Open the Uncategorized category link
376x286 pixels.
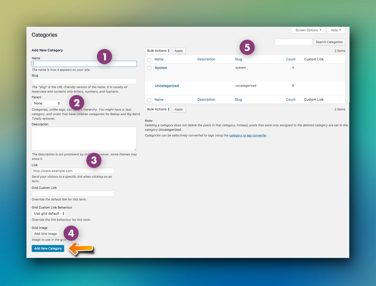[167, 86]
